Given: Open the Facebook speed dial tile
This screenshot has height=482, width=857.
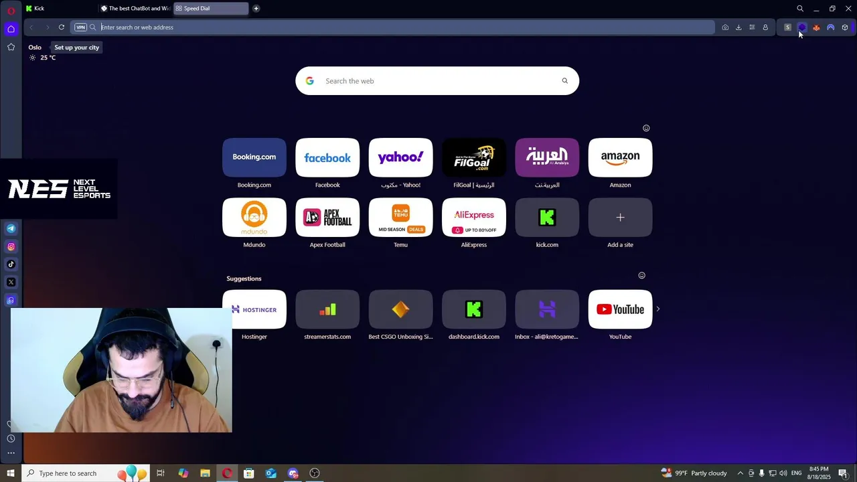Looking at the screenshot, I should tap(327, 157).
